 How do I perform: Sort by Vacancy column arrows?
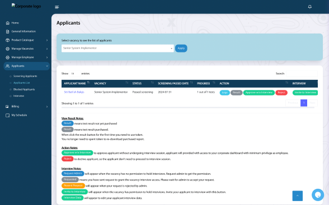(x=126, y=83)
